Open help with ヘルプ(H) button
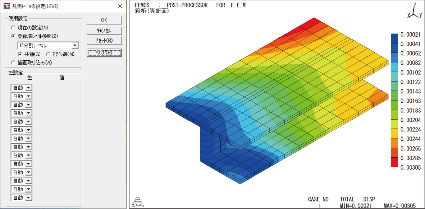 coord(104,53)
